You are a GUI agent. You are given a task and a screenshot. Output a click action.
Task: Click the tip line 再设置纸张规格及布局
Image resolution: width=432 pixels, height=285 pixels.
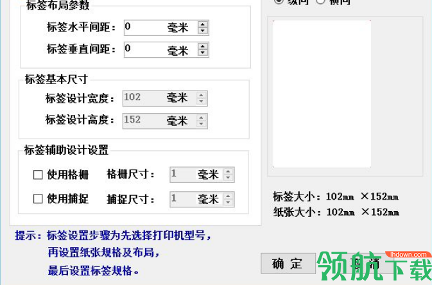[103, 252]
